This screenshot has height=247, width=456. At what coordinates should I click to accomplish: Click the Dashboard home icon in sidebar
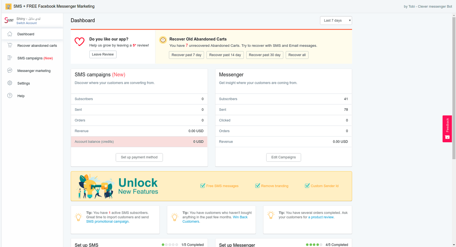tap(10, 34)
